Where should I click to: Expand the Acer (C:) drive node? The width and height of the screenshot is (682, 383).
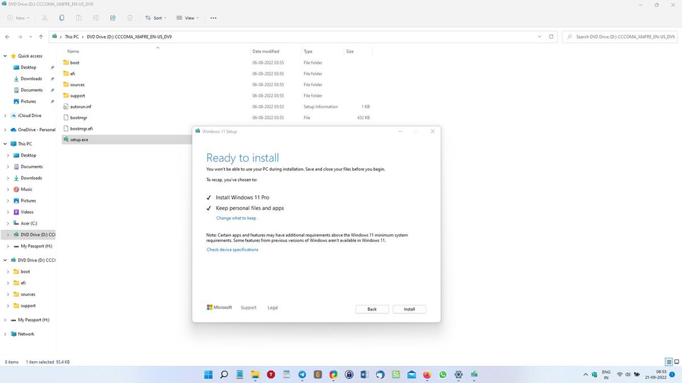[x=8, y=224]
